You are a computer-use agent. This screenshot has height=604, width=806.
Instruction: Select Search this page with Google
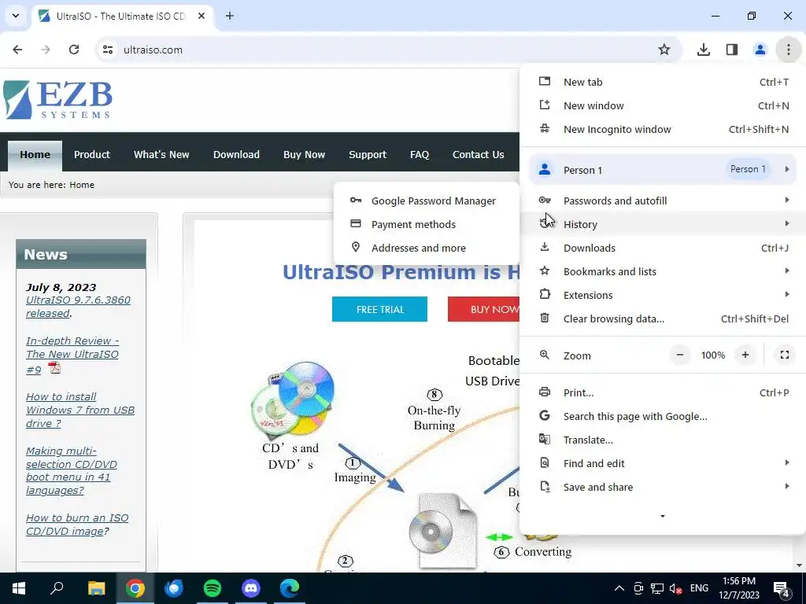point(663,417)
